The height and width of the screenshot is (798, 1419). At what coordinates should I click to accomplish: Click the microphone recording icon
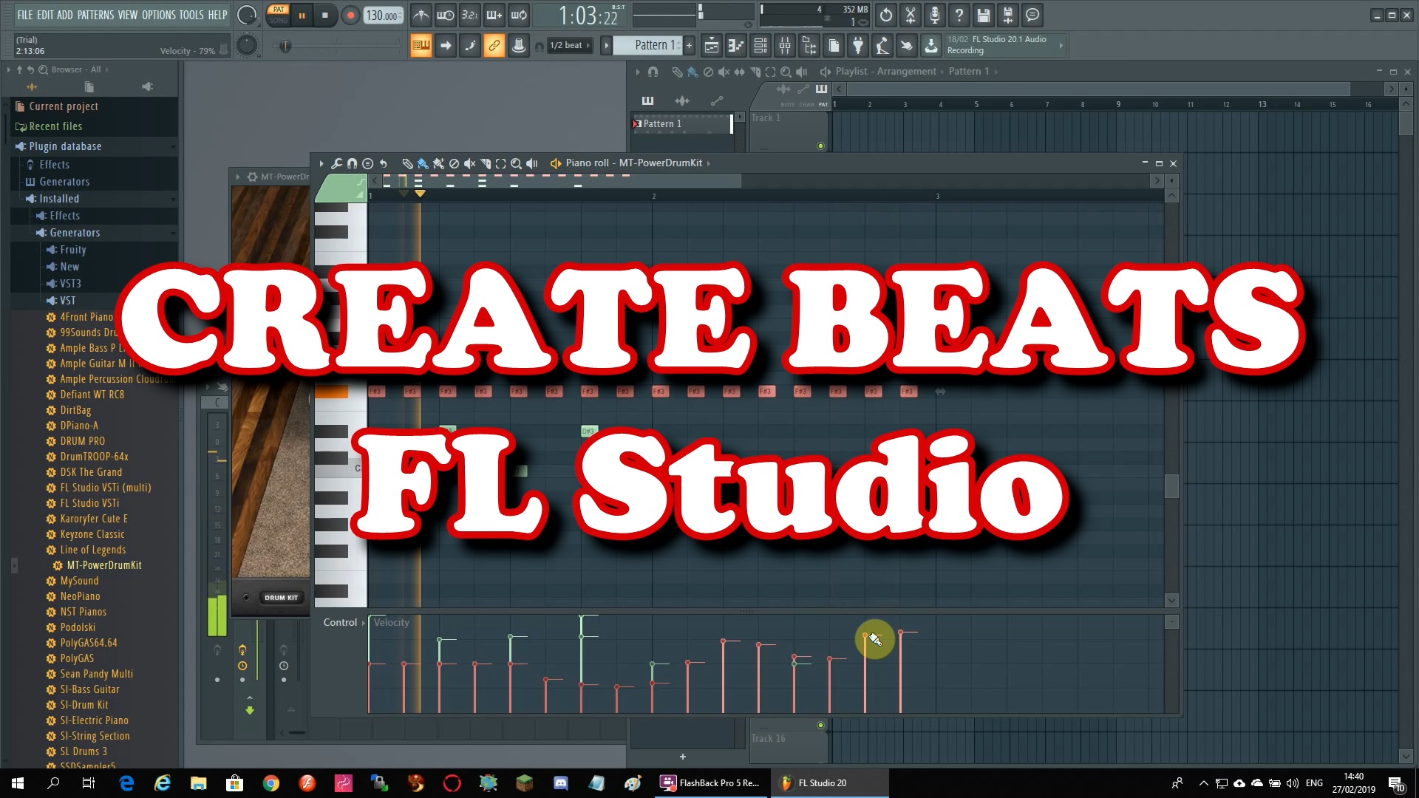point(934,15)
